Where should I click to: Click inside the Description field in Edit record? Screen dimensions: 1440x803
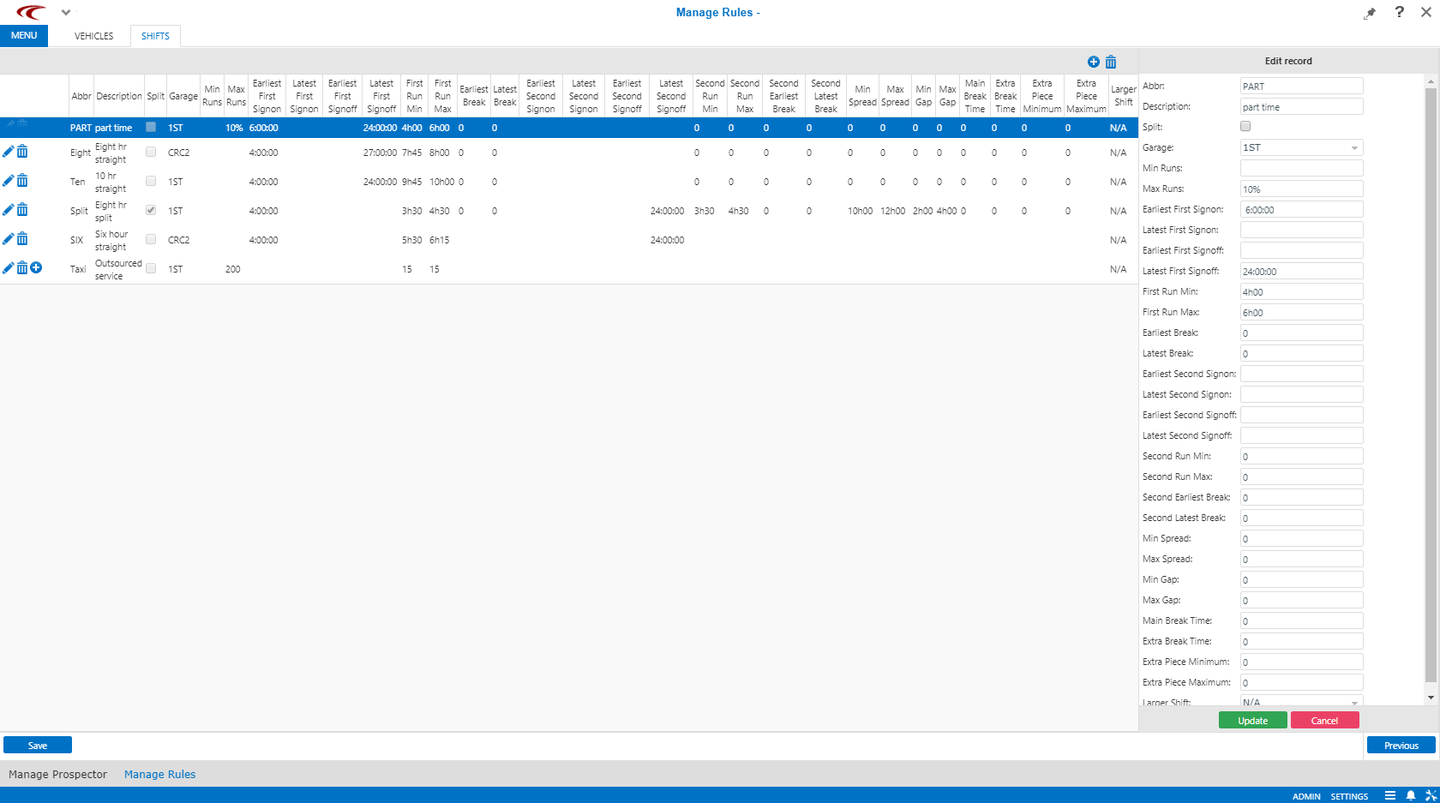[x=1300, y=106]
